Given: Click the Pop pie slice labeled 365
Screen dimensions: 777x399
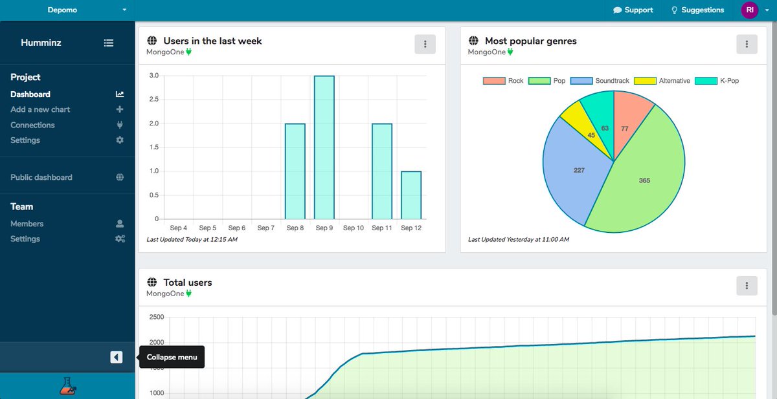Looking at the screenshot, I should (x=644, y=180).
